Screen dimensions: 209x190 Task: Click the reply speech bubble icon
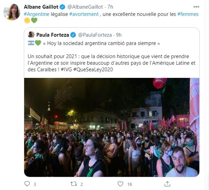(27, 184)
